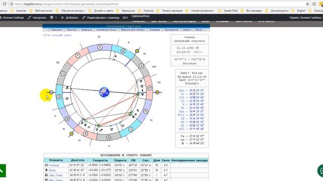Click the yellow marker at the top right of chart
Image resolution: width=323 pixels, height=181 pixels.
point(137,51)
